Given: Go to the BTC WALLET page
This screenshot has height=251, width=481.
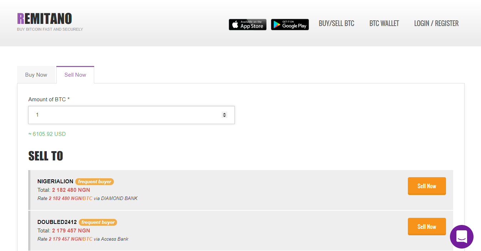Looking at the screenshot, I should pos(384,24).
